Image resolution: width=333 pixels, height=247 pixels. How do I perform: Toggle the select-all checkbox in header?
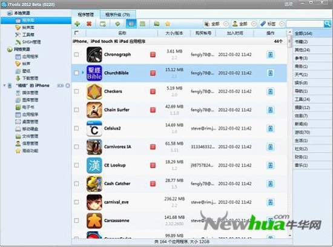click(77, 33)
